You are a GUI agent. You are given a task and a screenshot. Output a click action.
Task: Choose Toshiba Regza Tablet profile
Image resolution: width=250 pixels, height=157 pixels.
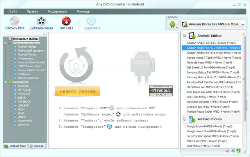212,112
